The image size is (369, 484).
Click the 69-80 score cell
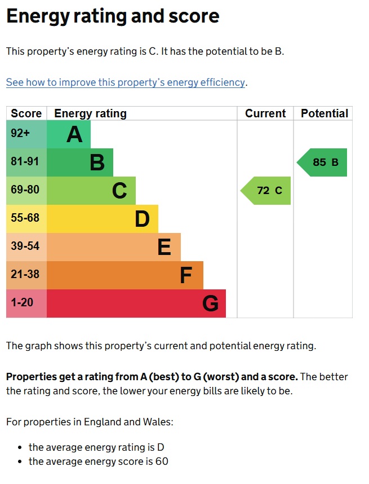pyautogui.click(x=26, y=191)
